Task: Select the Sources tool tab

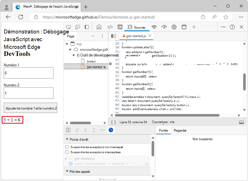Action: [137, 27]
